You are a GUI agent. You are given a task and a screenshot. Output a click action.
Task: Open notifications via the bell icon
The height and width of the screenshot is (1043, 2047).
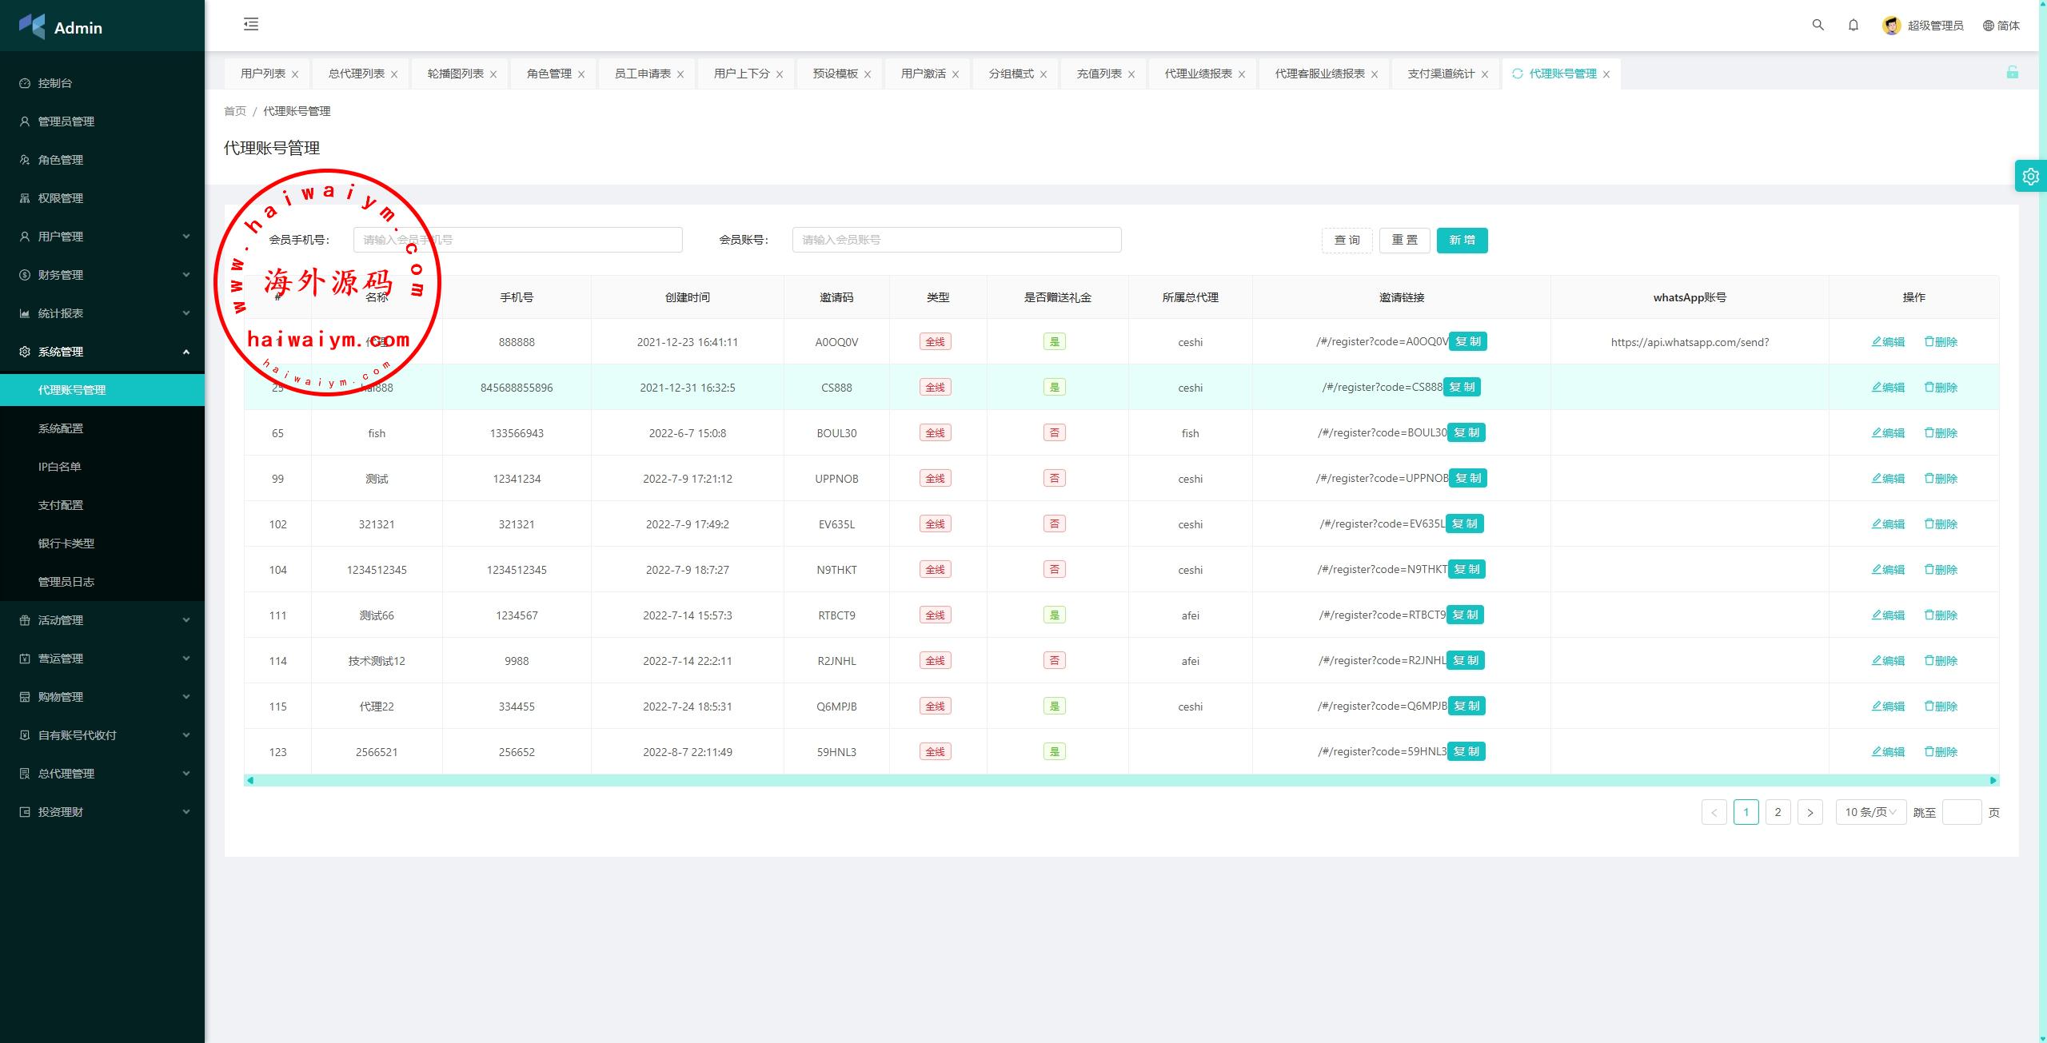click(1853, 25)
